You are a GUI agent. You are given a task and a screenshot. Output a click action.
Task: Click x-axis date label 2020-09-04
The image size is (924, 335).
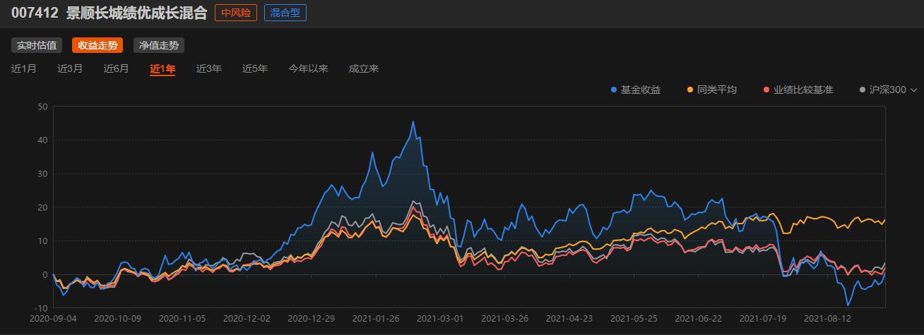click(x=54, y=318)
